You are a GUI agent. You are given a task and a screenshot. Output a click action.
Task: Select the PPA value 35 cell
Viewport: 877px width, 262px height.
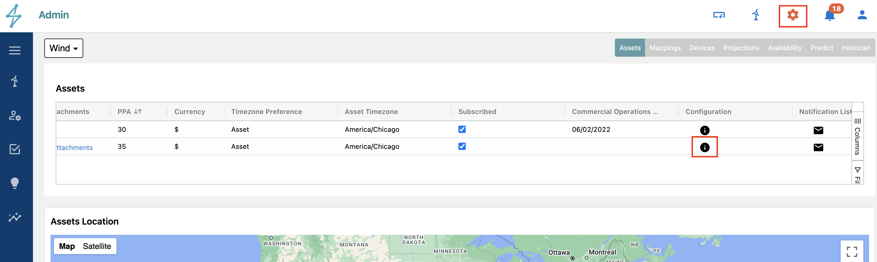point(122,147)
